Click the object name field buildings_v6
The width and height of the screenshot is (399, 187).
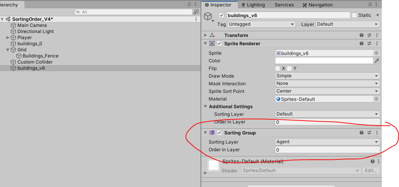click(288, 15)
